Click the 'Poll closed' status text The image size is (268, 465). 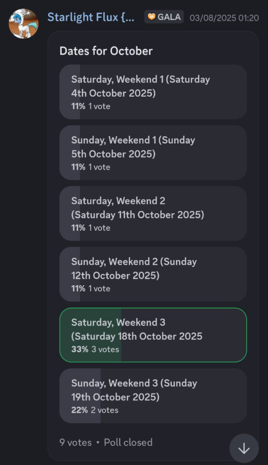pos(128,442)
